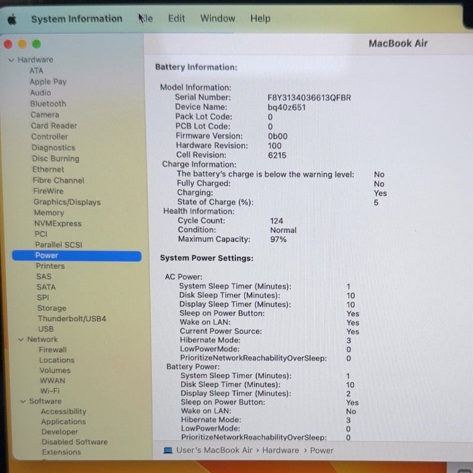473x473 pixels.
Task: Select Extensions under Software
Action: [61, 452]
